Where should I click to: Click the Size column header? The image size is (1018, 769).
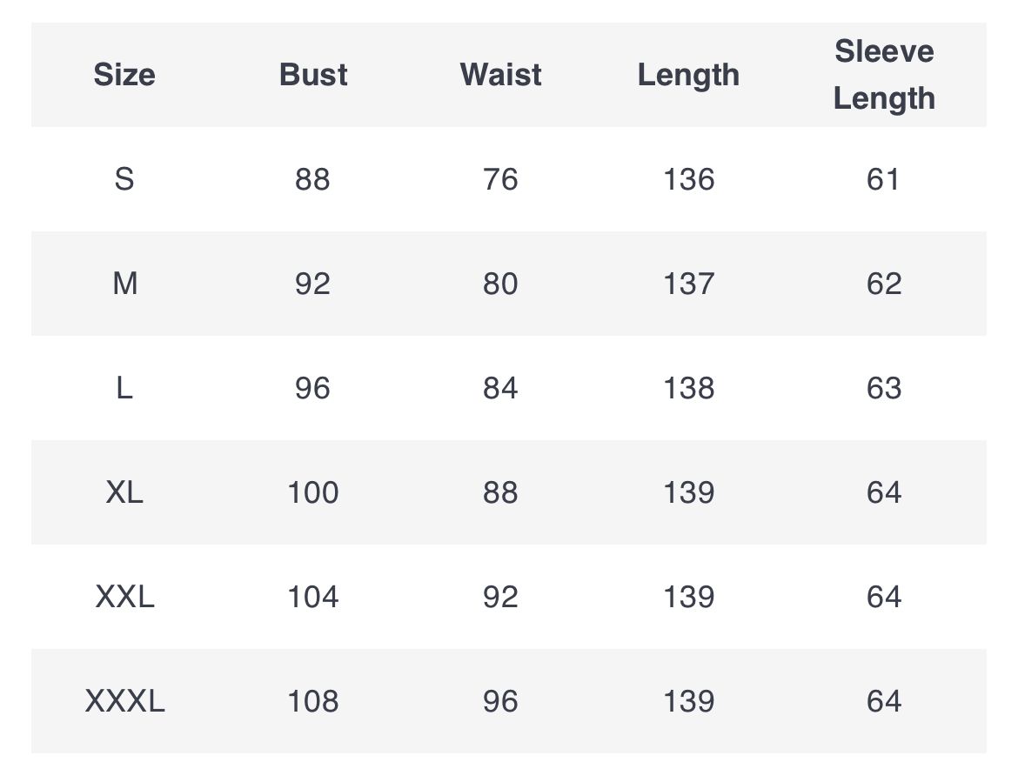tap(124, 75)
